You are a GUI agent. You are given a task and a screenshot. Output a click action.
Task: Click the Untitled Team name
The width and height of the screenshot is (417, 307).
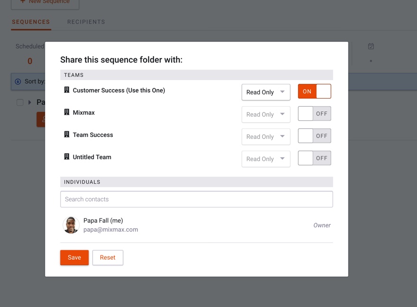click(92, 157)
